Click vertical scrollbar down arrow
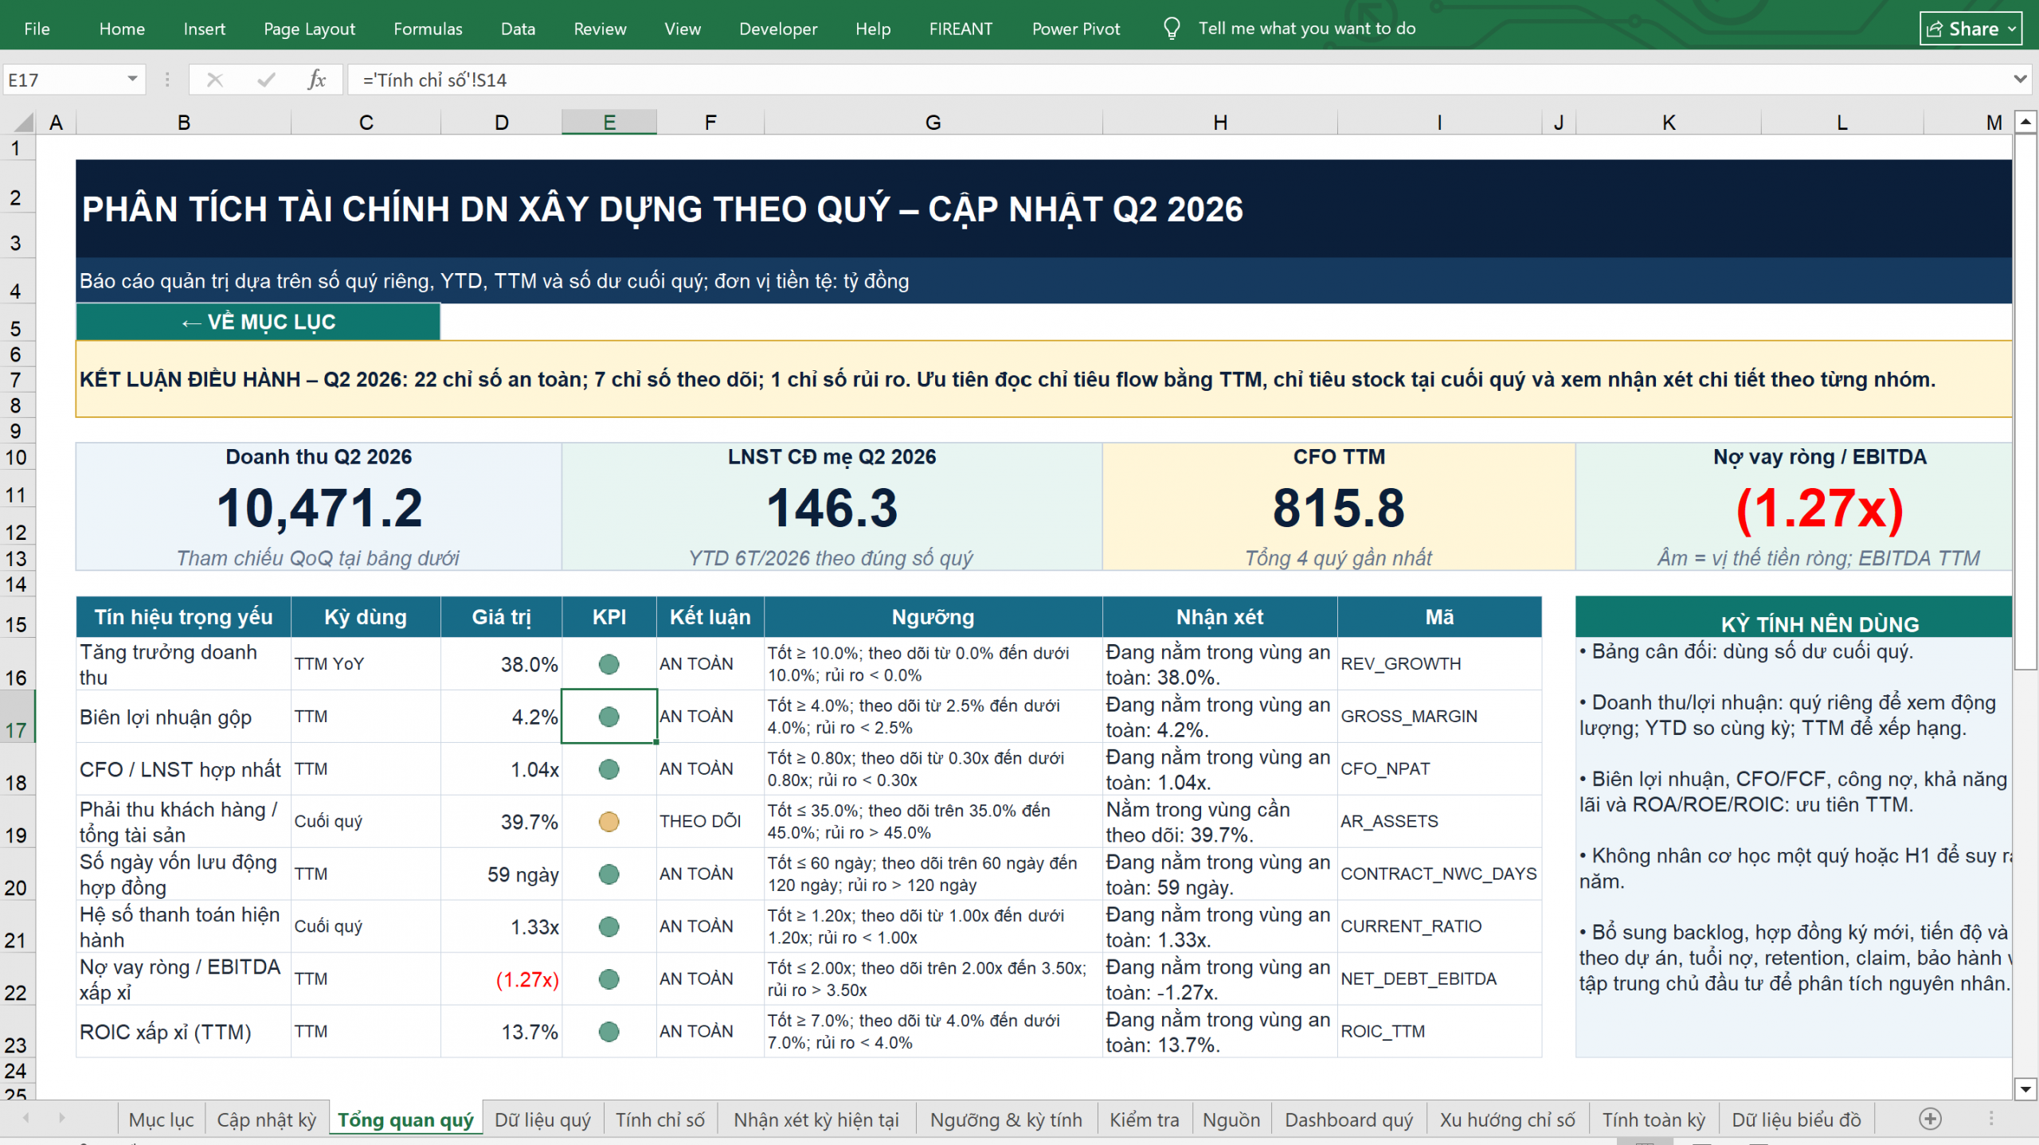Image resolution: width=2039 pixels, height=1145 pixels. point(2025,1088)
